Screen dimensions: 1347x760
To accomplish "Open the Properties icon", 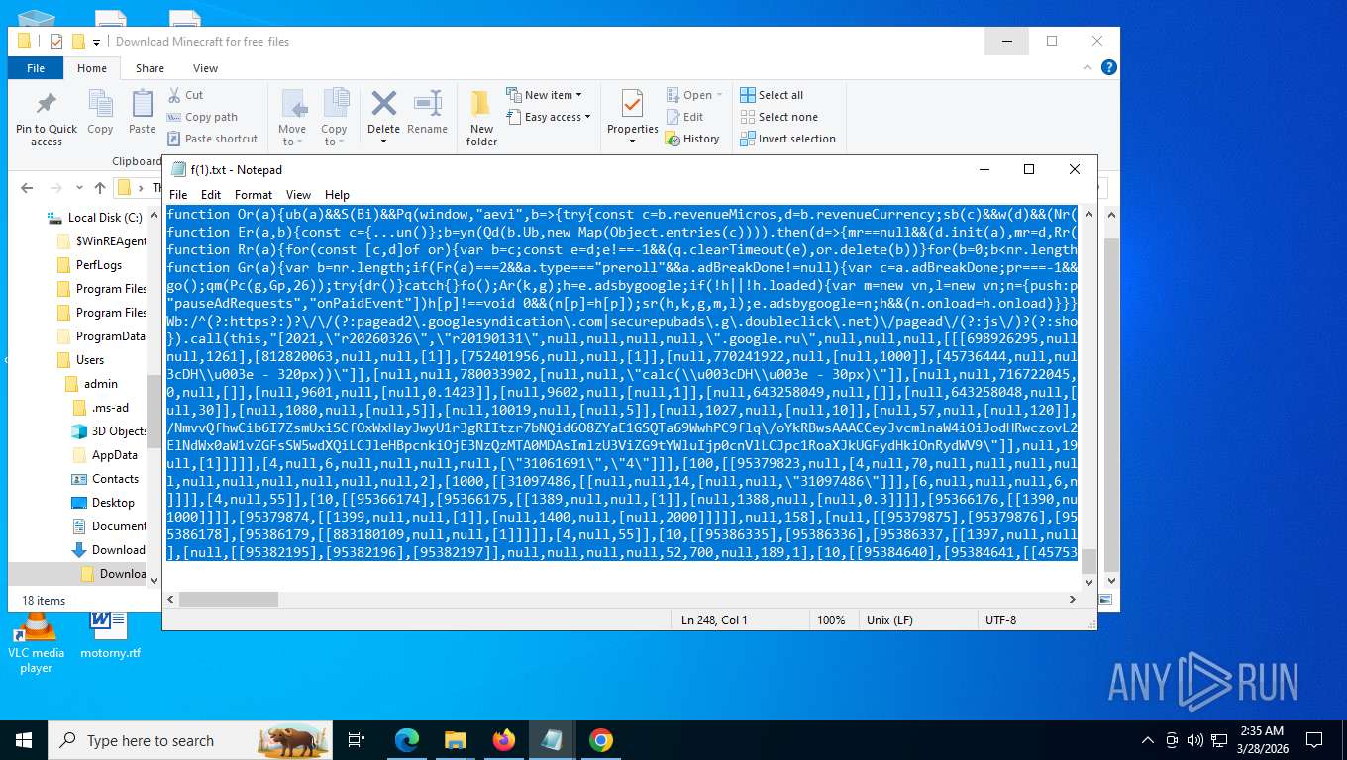I will click(x=632, y=105).
